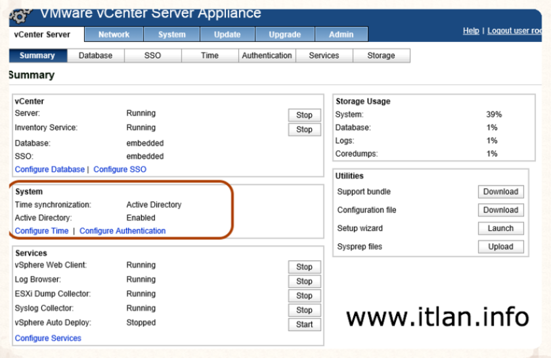Stop the Inventory Service
The height and width of the screenshot is (358, 551).
tap(304, 129)
